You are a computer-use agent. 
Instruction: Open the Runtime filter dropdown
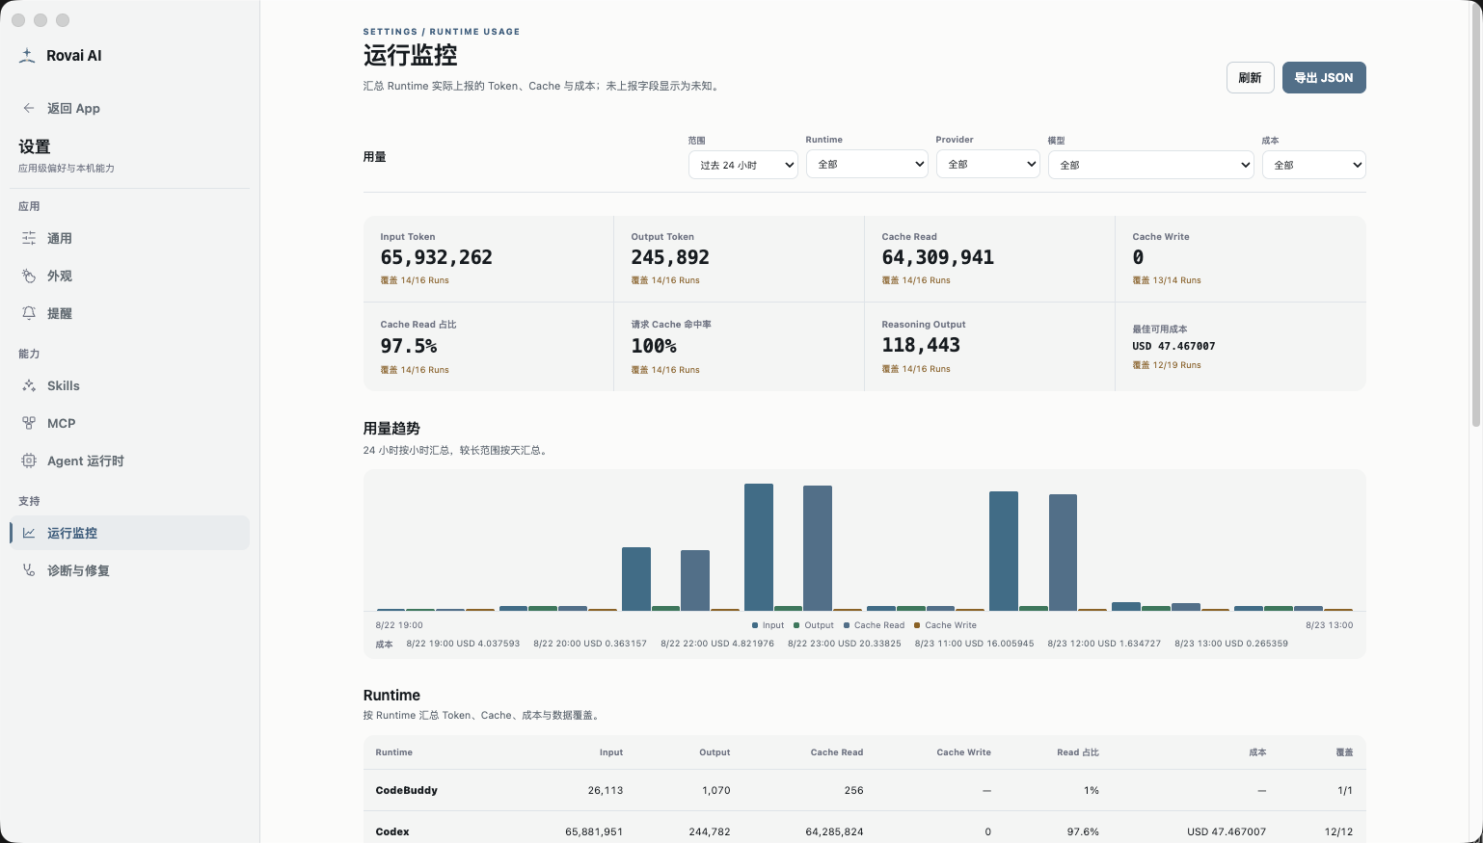tap(867, 164)
